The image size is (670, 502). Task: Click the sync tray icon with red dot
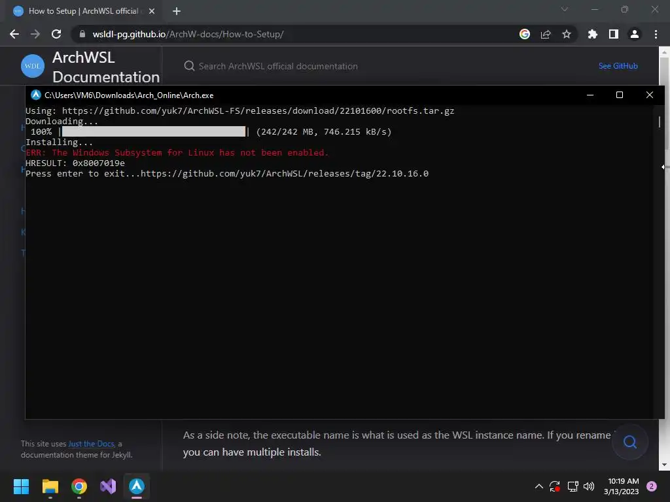point(555,486)
